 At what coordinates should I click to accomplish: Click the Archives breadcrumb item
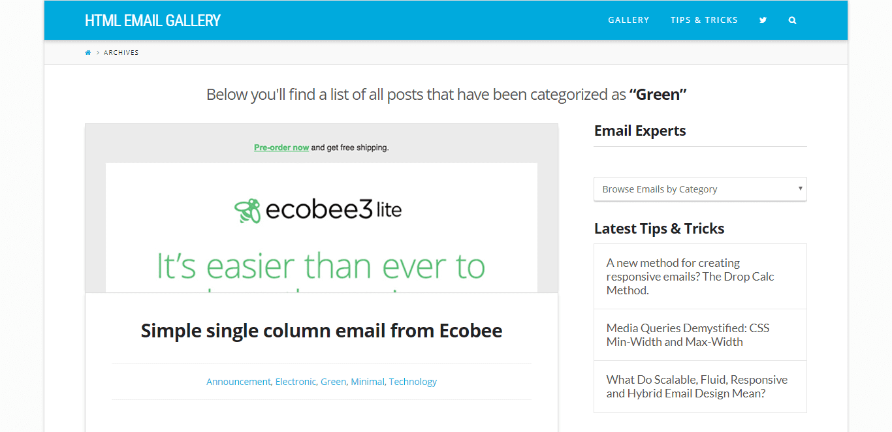121,53
